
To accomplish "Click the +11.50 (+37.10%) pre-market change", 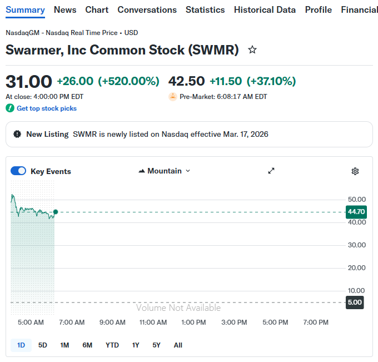I will tap(253, 81).
